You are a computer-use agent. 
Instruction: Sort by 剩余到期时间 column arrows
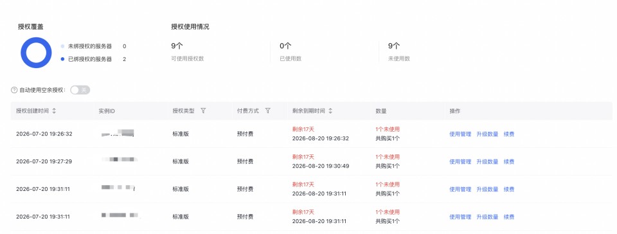330,111
